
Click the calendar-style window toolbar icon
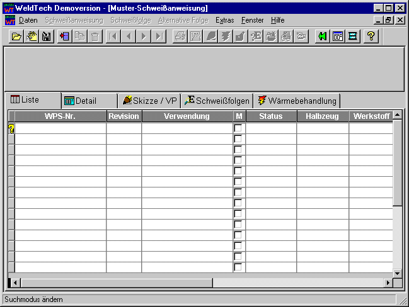click(x=338, y=36)
